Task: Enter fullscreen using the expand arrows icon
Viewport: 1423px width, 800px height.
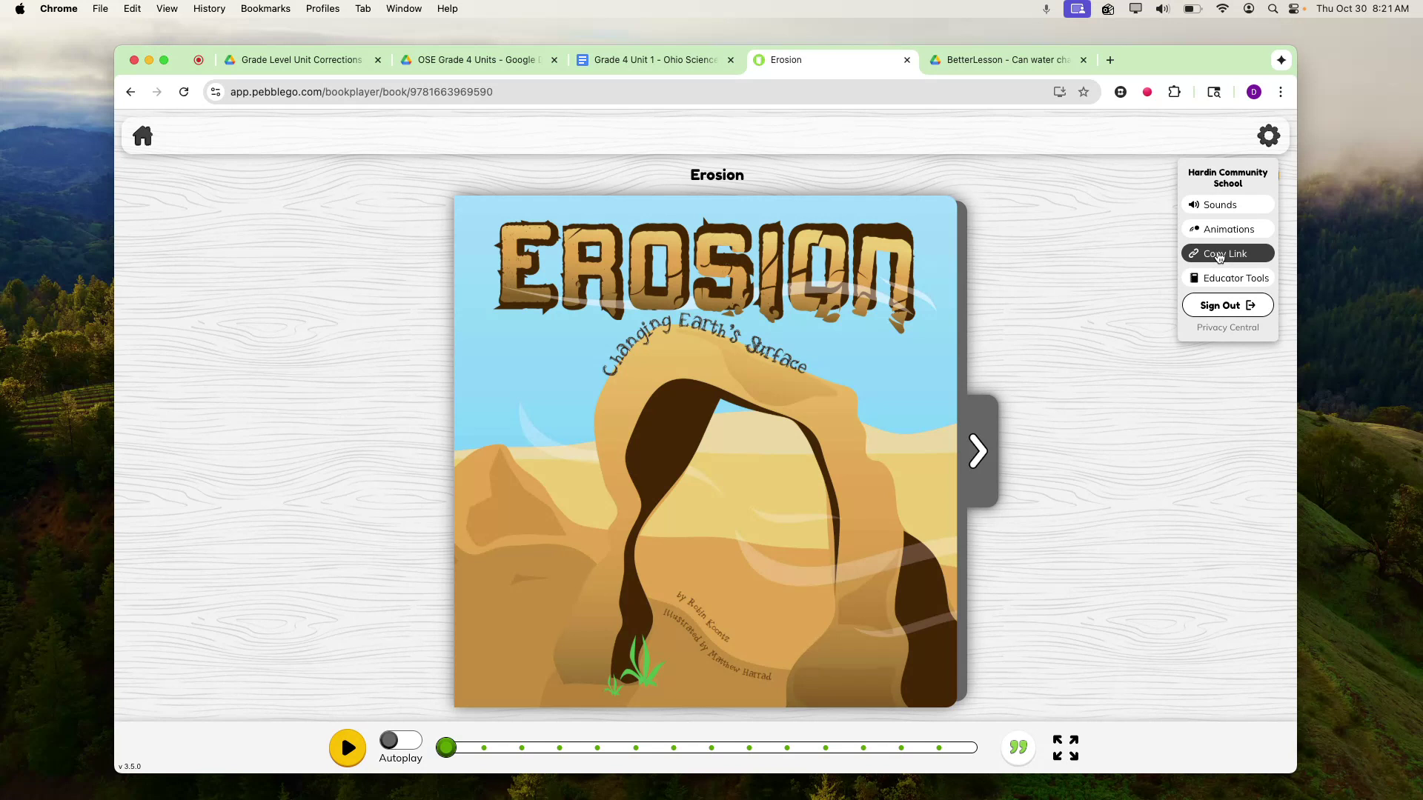Action: (1065, 747)
